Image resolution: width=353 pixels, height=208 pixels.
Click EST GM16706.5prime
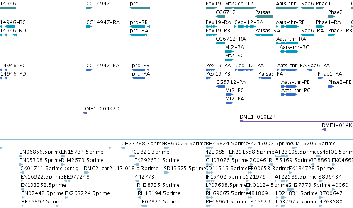coord(295,148)
